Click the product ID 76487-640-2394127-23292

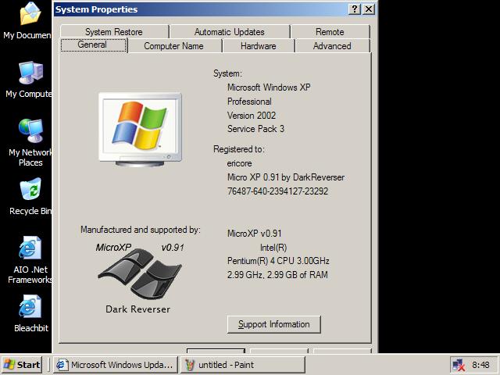tap(278, 191)
